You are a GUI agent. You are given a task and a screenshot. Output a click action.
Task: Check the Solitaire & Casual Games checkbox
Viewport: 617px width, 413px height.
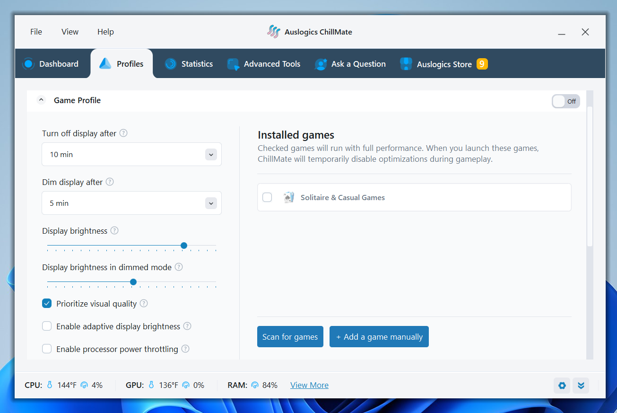(267, 198)
